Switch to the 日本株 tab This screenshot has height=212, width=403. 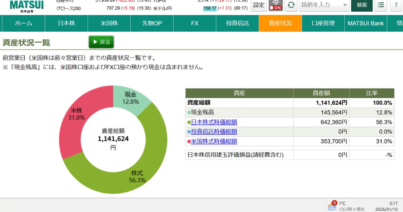[x=66, y=23]
